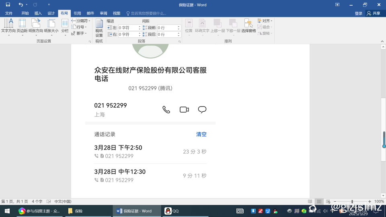Viewport: 386px width, 217px height.
Task: Collapse the ribbon with the chevron
Action: [x=382, y=41]
